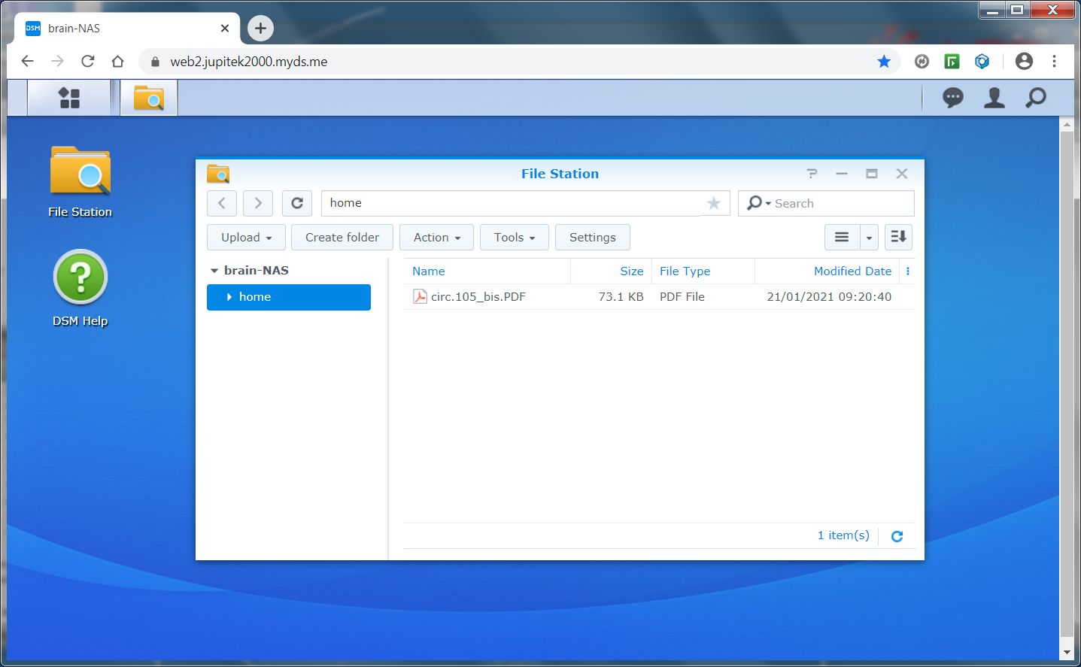
Task: Click Create folder button
Action: click(x=342, y=238)
